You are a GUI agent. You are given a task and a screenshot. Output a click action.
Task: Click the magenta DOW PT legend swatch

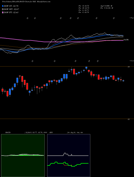pyautogui.click(x=3, y=13)
